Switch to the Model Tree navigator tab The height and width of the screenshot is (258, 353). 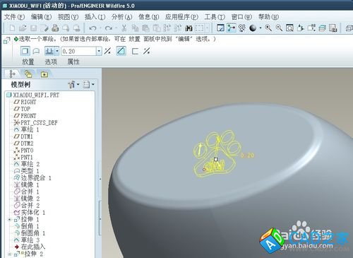pyautogui.click(x=12, y=74)
